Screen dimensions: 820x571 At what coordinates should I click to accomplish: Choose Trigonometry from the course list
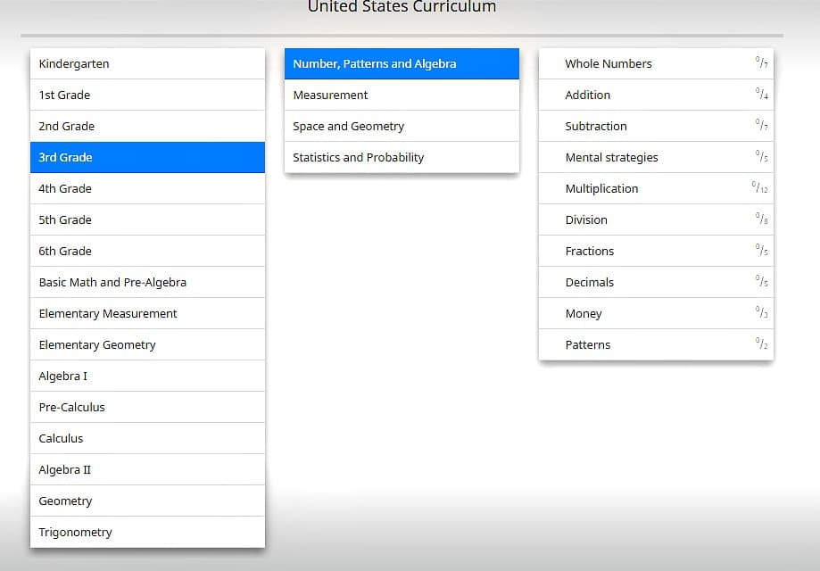click(x=147, y=533)
